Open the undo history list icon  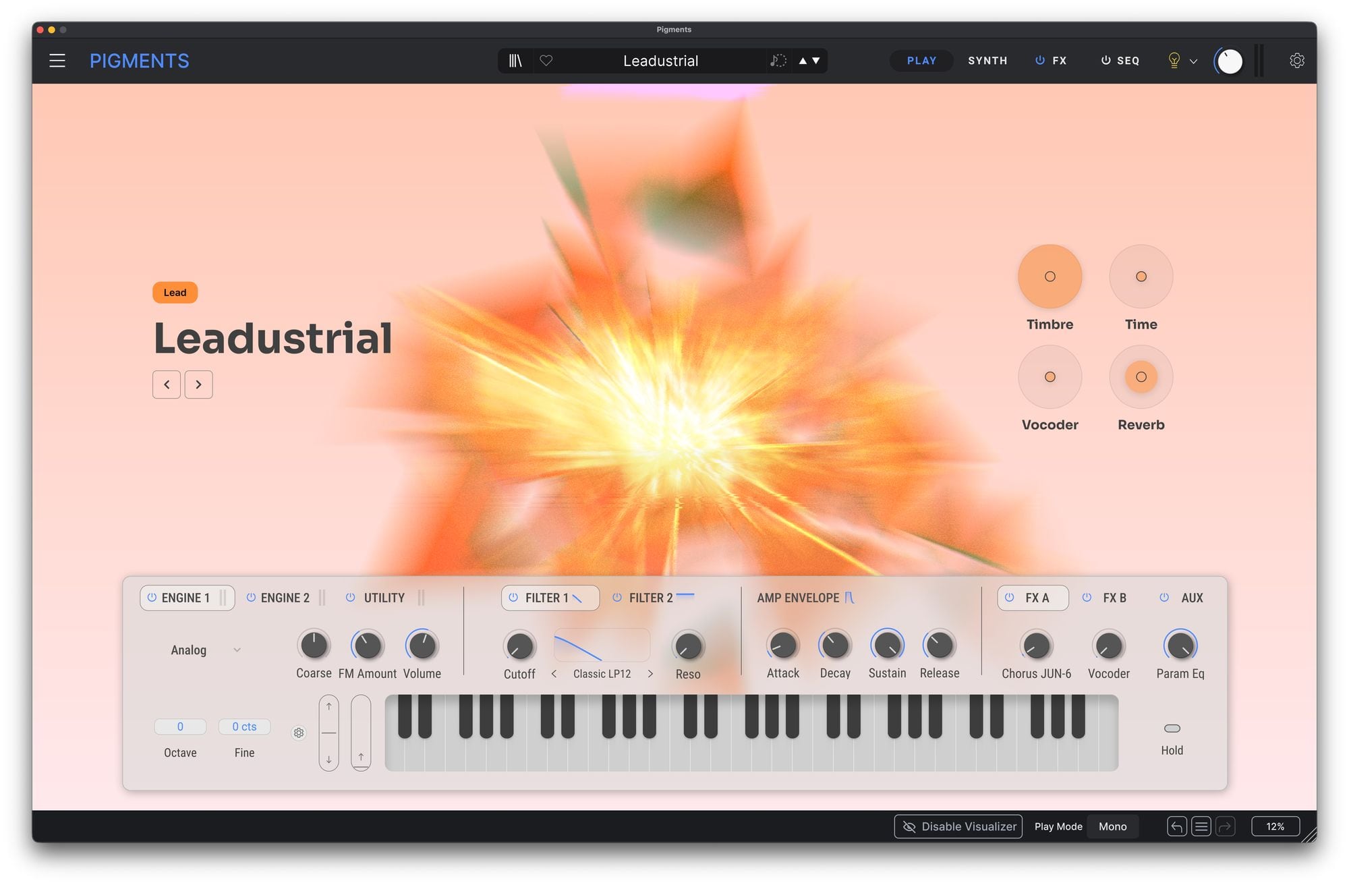pyautogui.click(x=1201, y=826)
